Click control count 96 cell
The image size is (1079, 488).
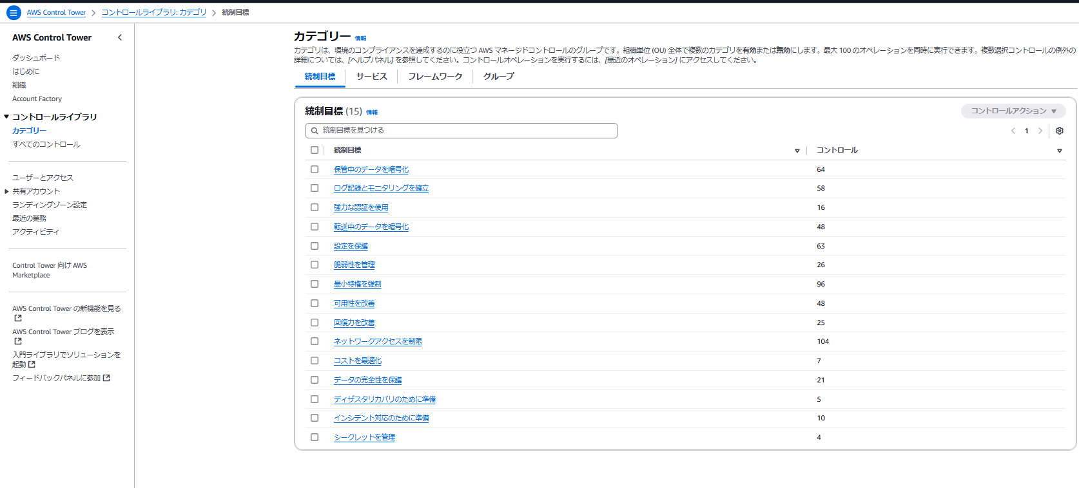click(821, 284)
